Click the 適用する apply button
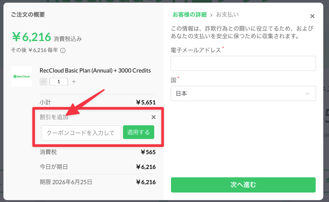The height and width of the screenshot is (202, 329). [x=139, y=132]
